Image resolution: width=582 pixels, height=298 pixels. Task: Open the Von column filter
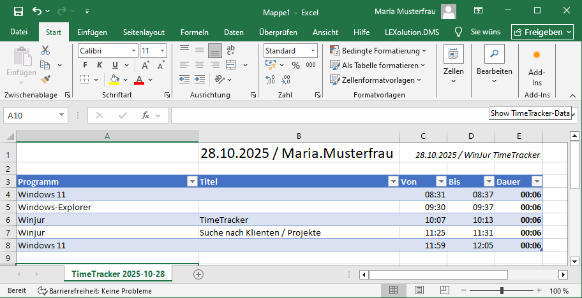click(x=440, y=181)
